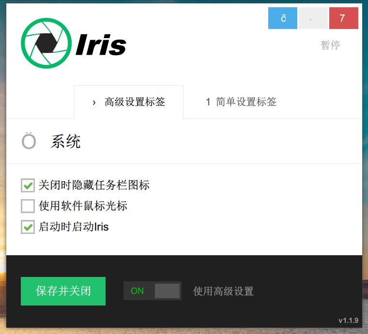Click the 系统 section heading
Screen dimensions: 368x334
66,142
